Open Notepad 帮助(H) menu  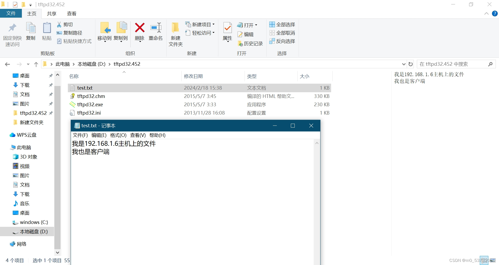point(157,135)
